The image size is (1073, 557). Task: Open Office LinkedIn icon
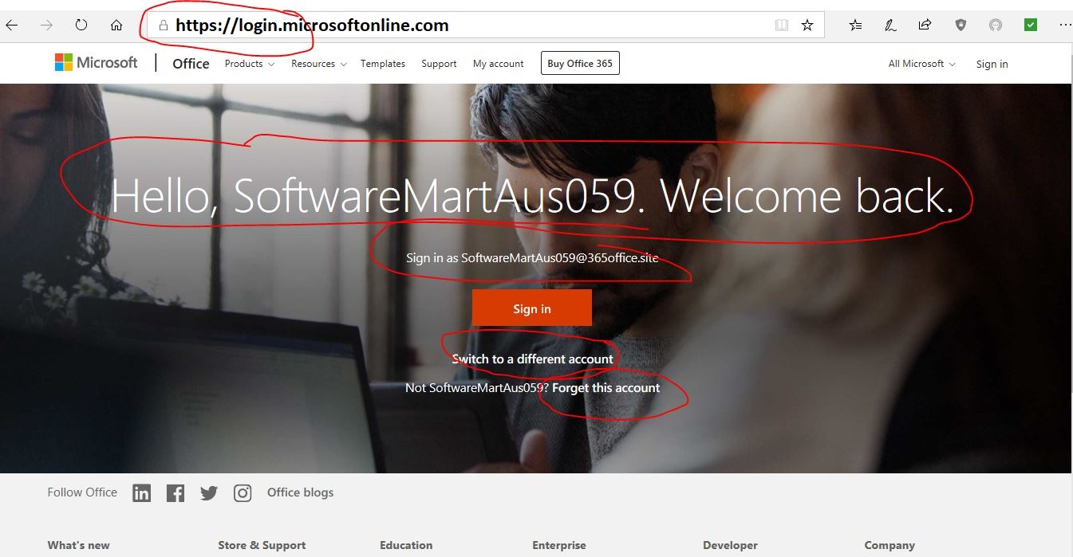click(142, 493)
